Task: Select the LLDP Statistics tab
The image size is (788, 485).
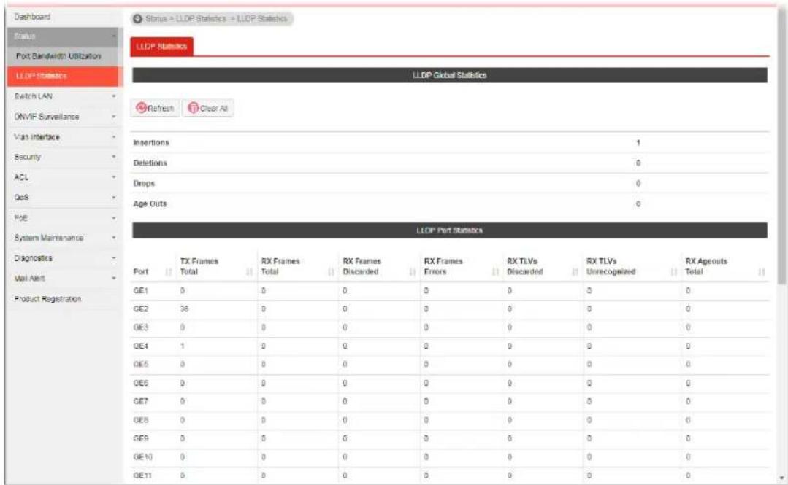Action: (162, 46)
